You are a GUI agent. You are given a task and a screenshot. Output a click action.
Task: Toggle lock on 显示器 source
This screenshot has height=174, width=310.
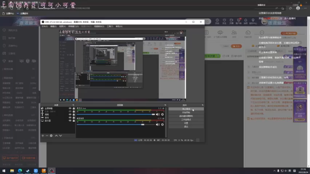74,121
